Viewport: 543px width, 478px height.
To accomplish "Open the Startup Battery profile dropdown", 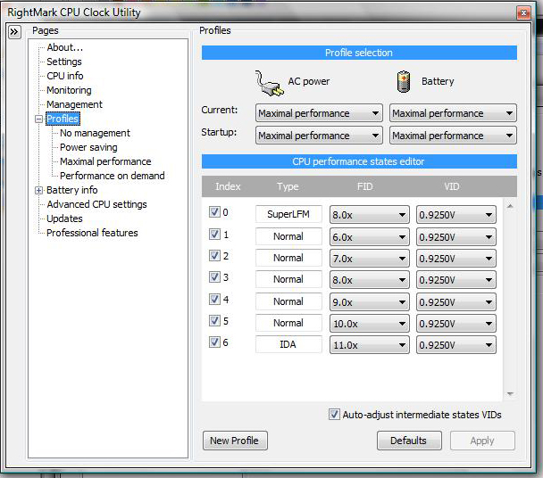I will pos(453,136).
